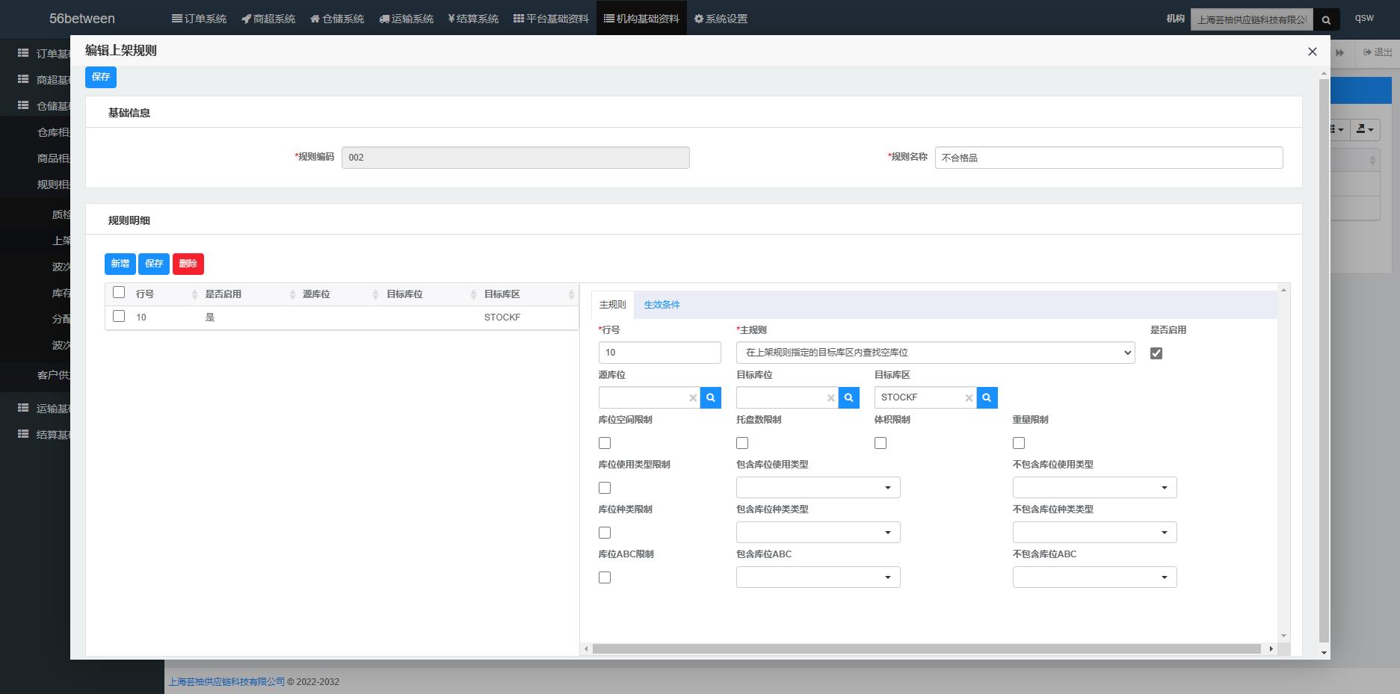Open the 商超系统 top menu

pyautogui.click(x=268, y=19)
